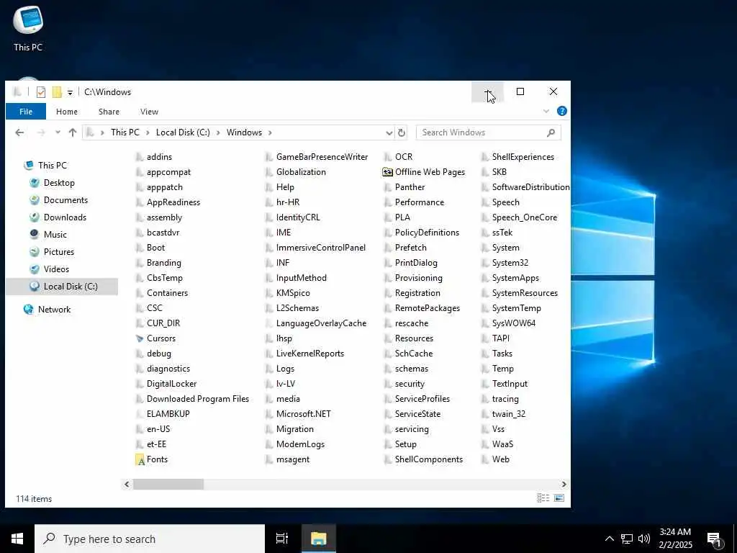This screenshot has height=553, width=737.
Task: Open address bar history dropdown
Action: [x=389, y=133]
